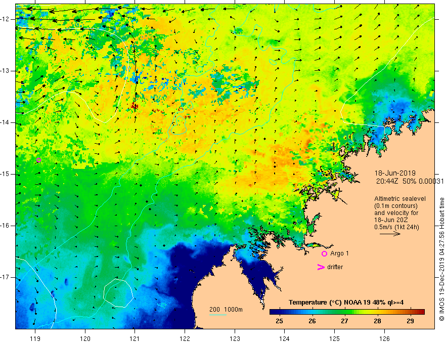Click the temperature color bar at 29
445x344 pixels.
pos(410,312)
